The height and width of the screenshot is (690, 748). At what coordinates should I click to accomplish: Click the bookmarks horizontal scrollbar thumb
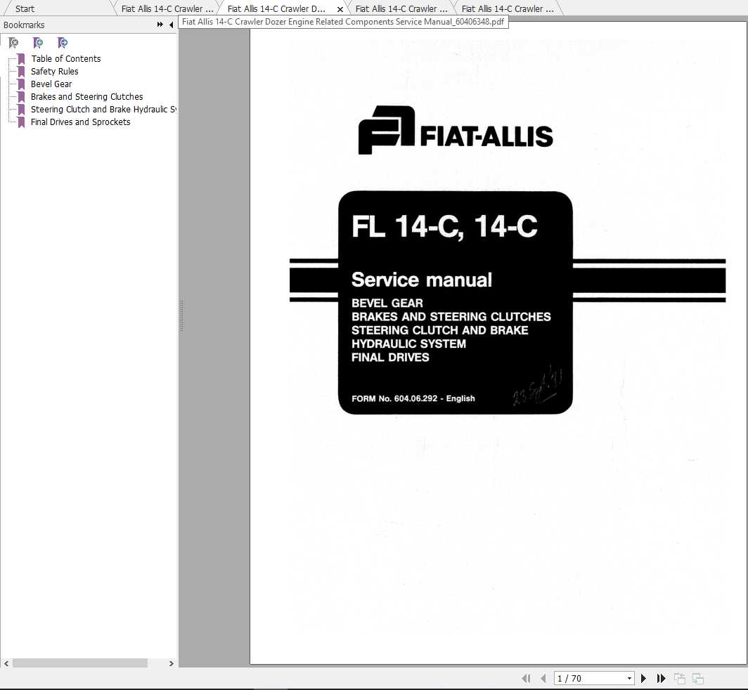[x=79, y=663]
